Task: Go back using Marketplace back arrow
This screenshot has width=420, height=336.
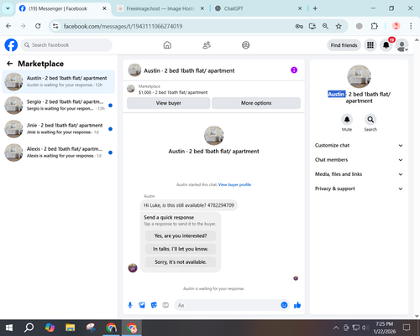Action: [x=10, y=64]
